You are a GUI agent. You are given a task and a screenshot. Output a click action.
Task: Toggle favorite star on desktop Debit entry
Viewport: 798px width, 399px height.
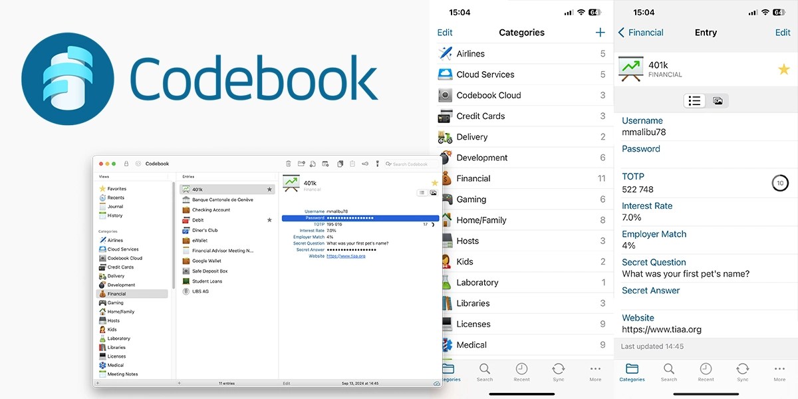(x=269, y=220)
